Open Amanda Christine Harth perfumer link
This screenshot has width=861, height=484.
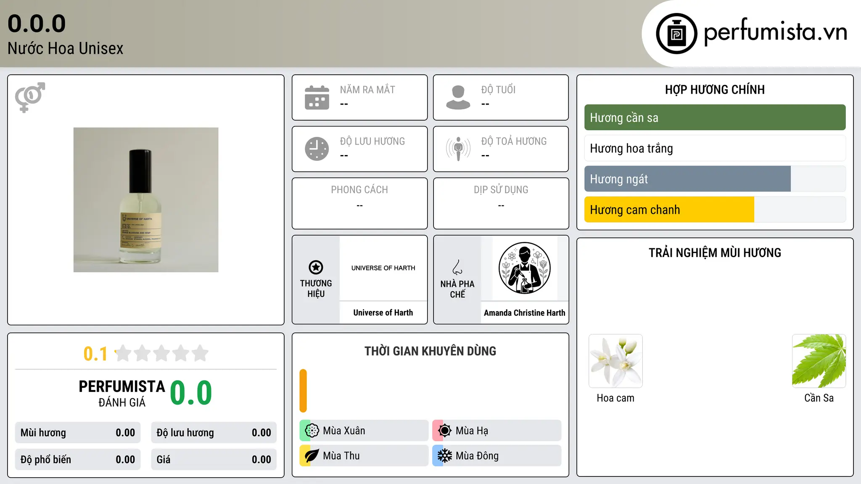coord(524,313)
